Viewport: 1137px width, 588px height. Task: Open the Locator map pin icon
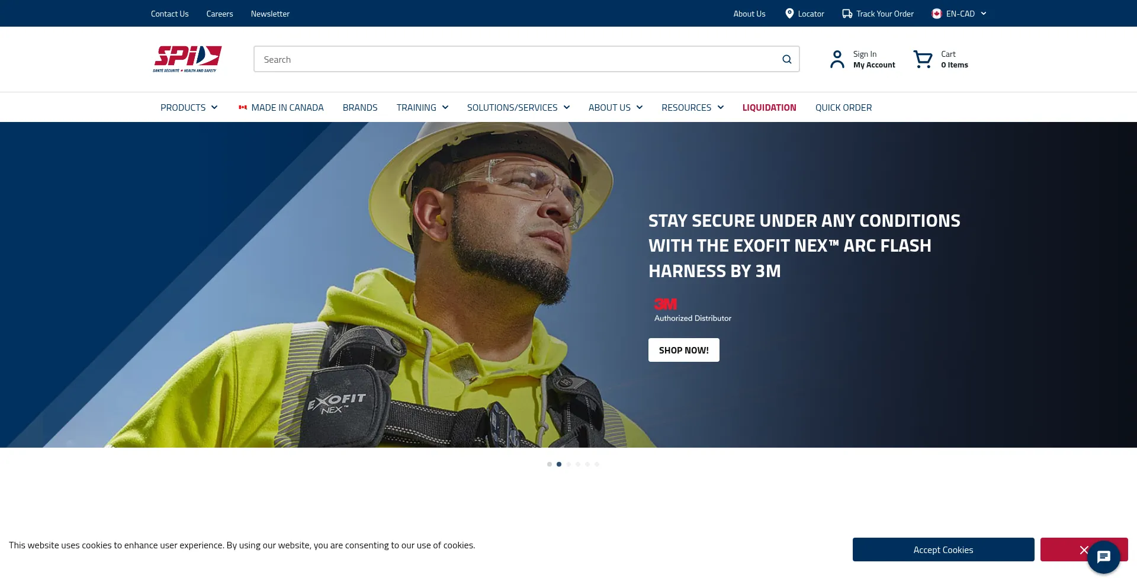[789, 14]
